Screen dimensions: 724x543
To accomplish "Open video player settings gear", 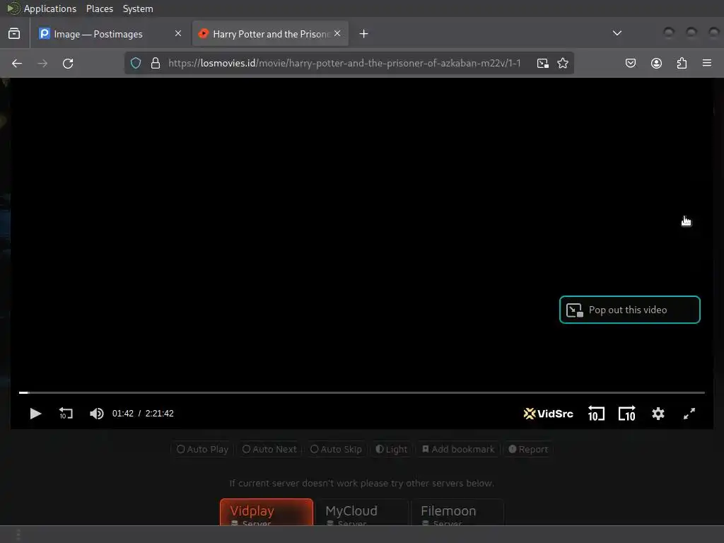I will [658, 413].
